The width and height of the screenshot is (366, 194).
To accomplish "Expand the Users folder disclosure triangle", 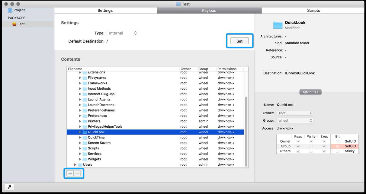I will [75, 165].
